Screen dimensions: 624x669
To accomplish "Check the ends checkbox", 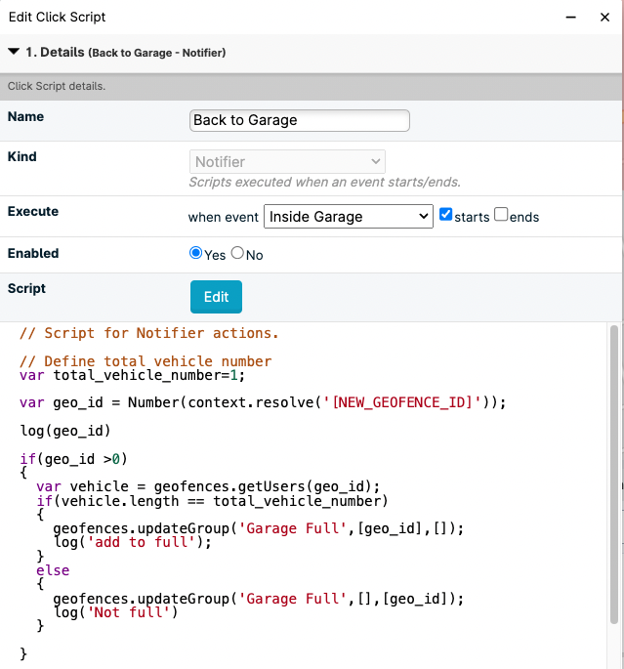I will (501, 214).
